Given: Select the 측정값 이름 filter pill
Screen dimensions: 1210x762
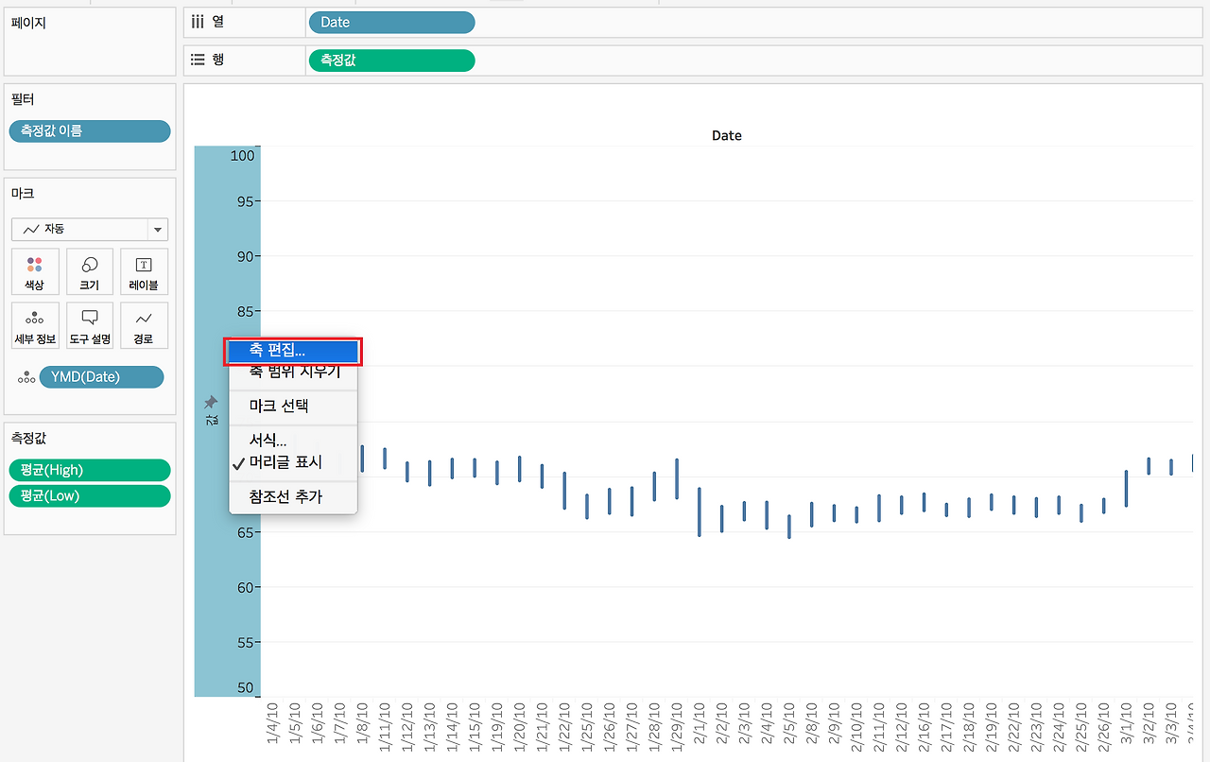Looking at the screenshot, I should pyautogui.click(x=90, y=130).
